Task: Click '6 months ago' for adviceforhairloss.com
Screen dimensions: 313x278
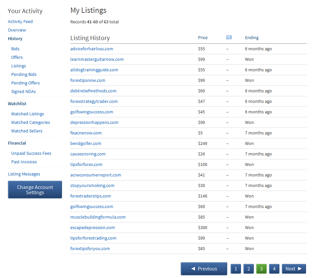Action: pos(258,49)
